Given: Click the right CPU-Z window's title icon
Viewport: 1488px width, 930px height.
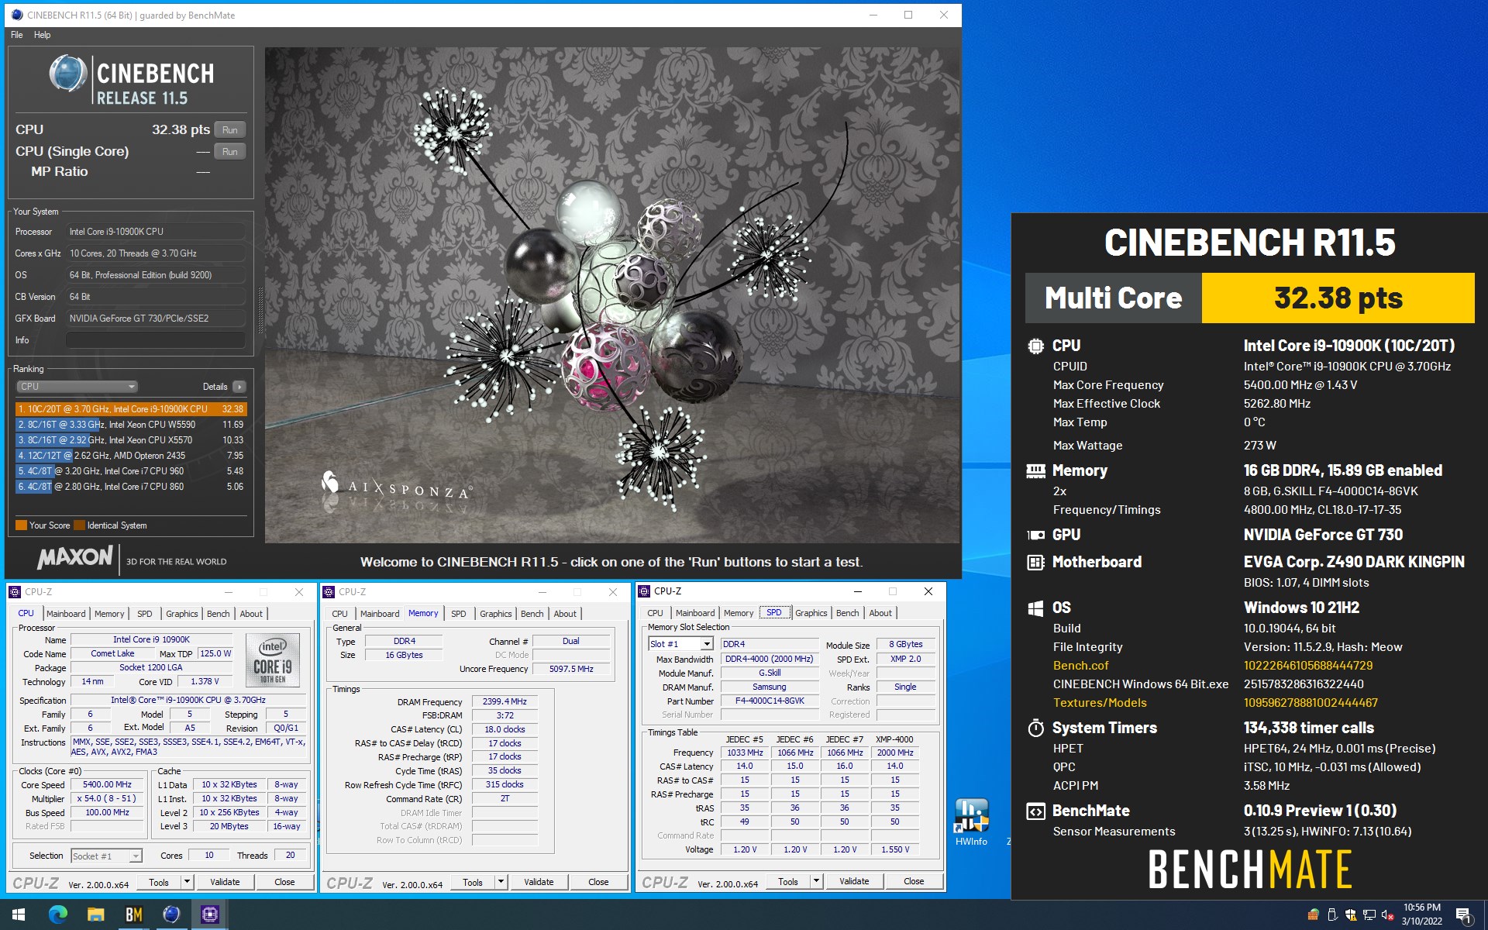Looking at the screenshot, I should pos(644,591).
